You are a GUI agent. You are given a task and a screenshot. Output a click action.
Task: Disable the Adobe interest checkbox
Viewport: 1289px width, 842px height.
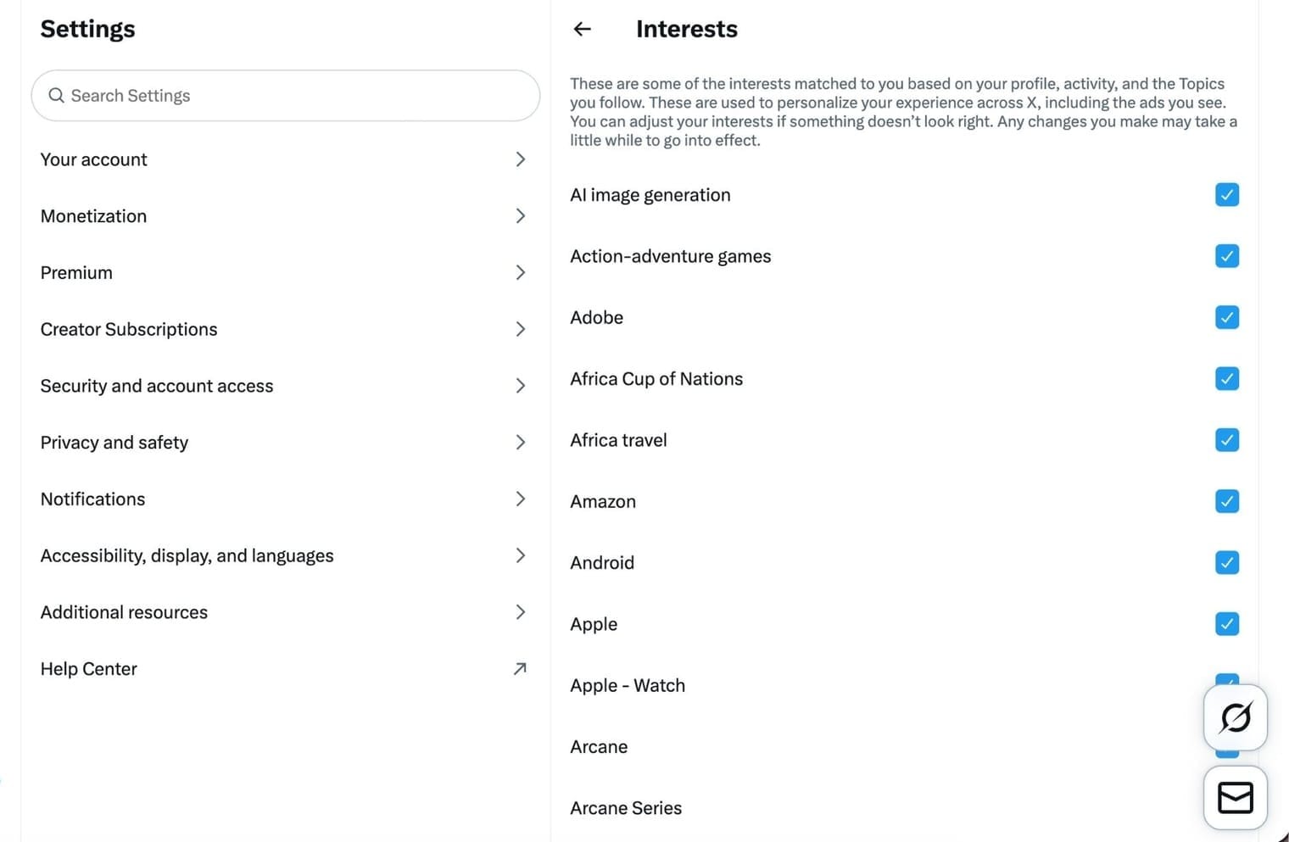pyautogui.click(x=1226, y=317)
